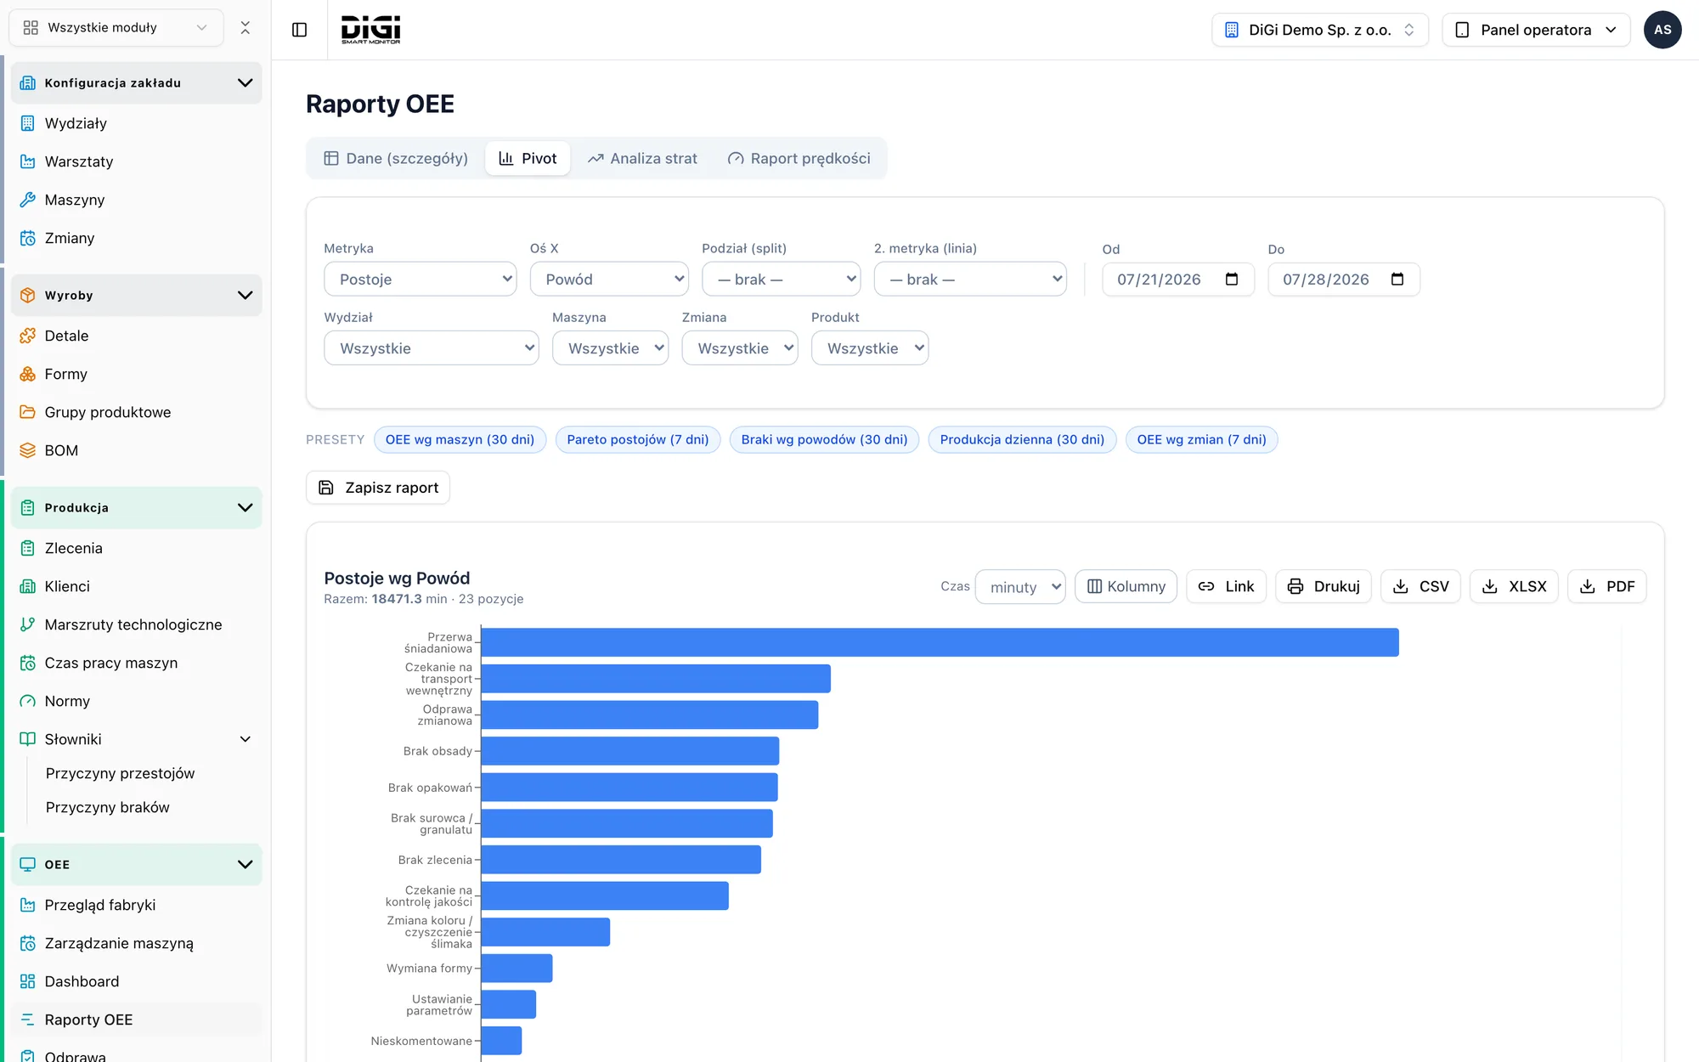Image resolution: width=1699 pixels, height=1062 pixels.
Task: Open the 2. metryka (linia) dropdown
Action: [970, 280]
